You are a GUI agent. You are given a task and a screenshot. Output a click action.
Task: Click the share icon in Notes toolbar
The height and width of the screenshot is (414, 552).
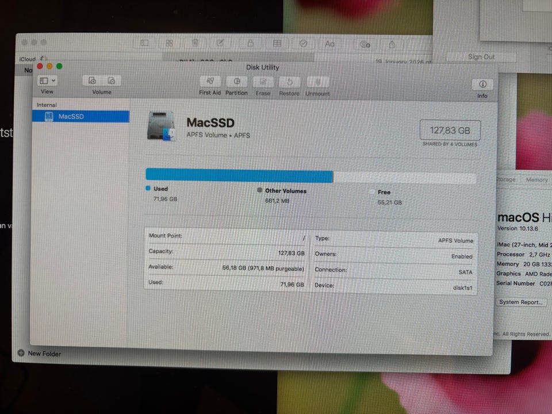click(x=392, y=44)
